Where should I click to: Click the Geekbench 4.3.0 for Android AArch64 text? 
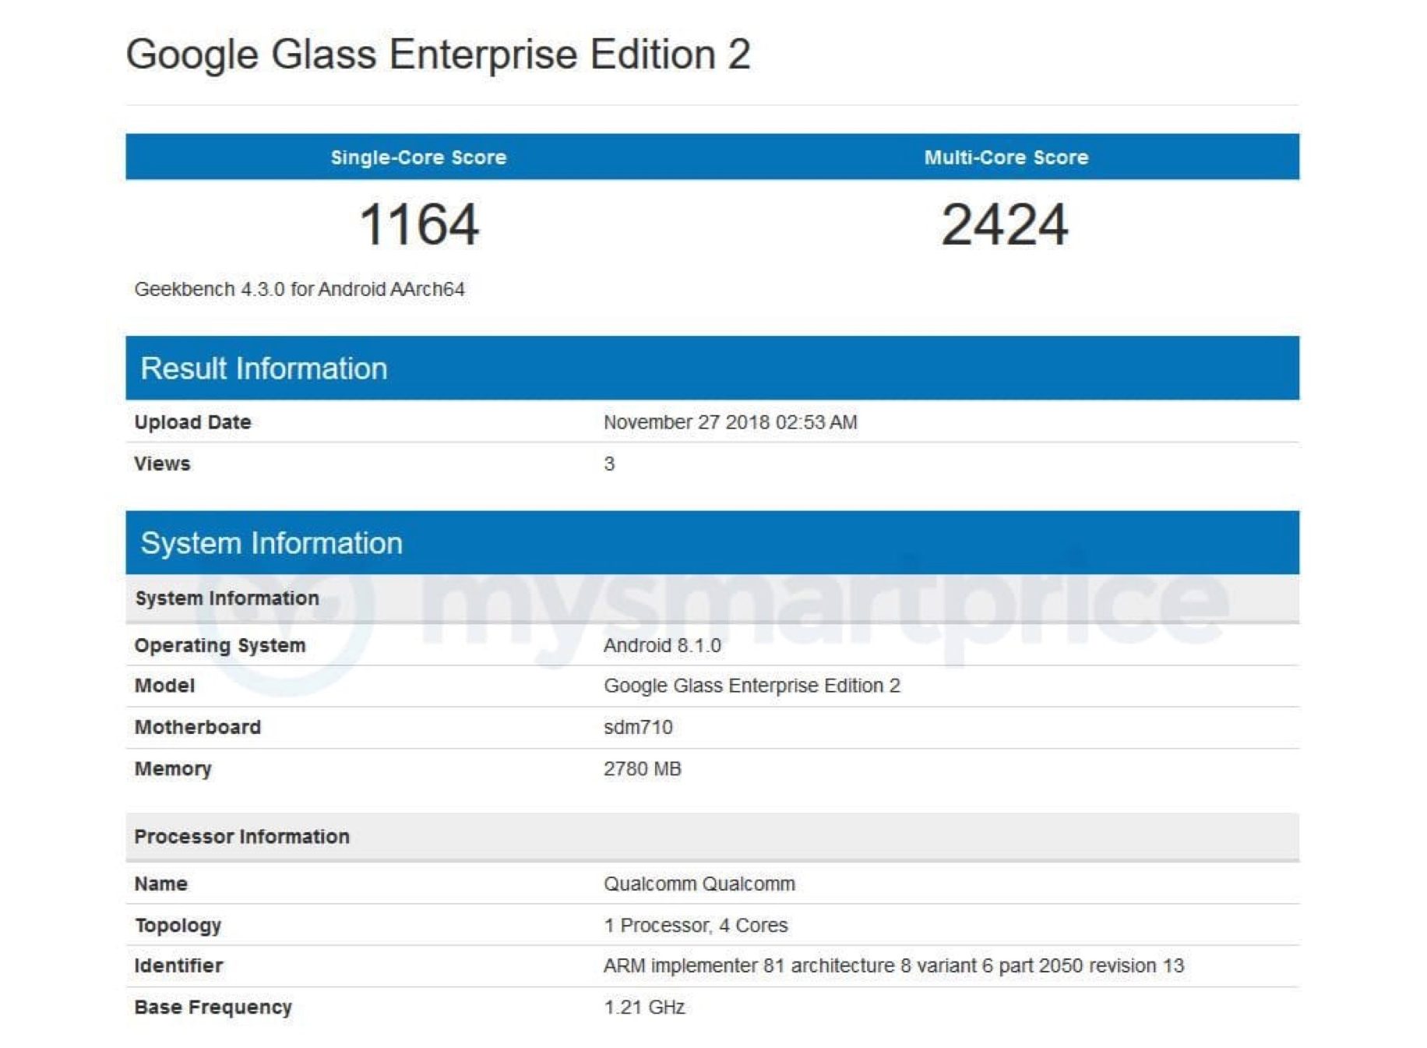click(x=299, y=289)
